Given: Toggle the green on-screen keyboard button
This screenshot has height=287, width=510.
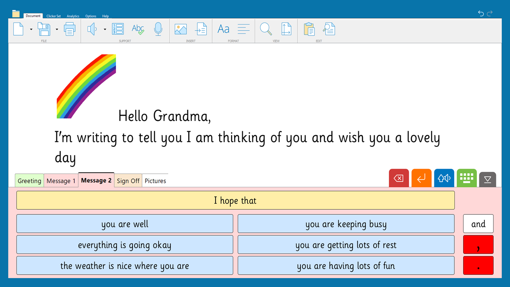Looking at the screenshot, I should point(467,179).
